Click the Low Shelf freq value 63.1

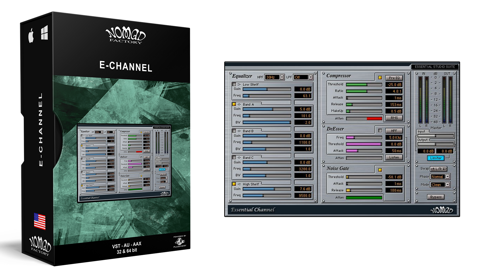303,96
